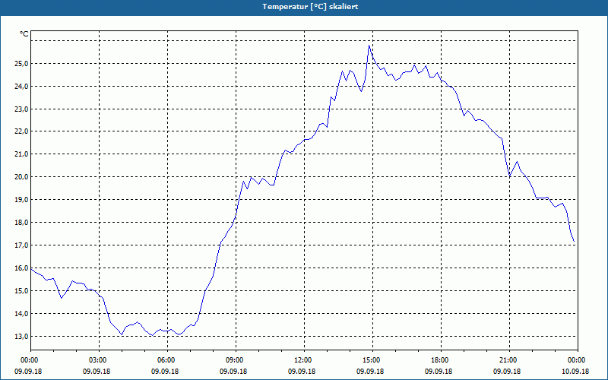Click the 06:00 time axis label
This screenshot has height=380, width=608.
point(167,360)
